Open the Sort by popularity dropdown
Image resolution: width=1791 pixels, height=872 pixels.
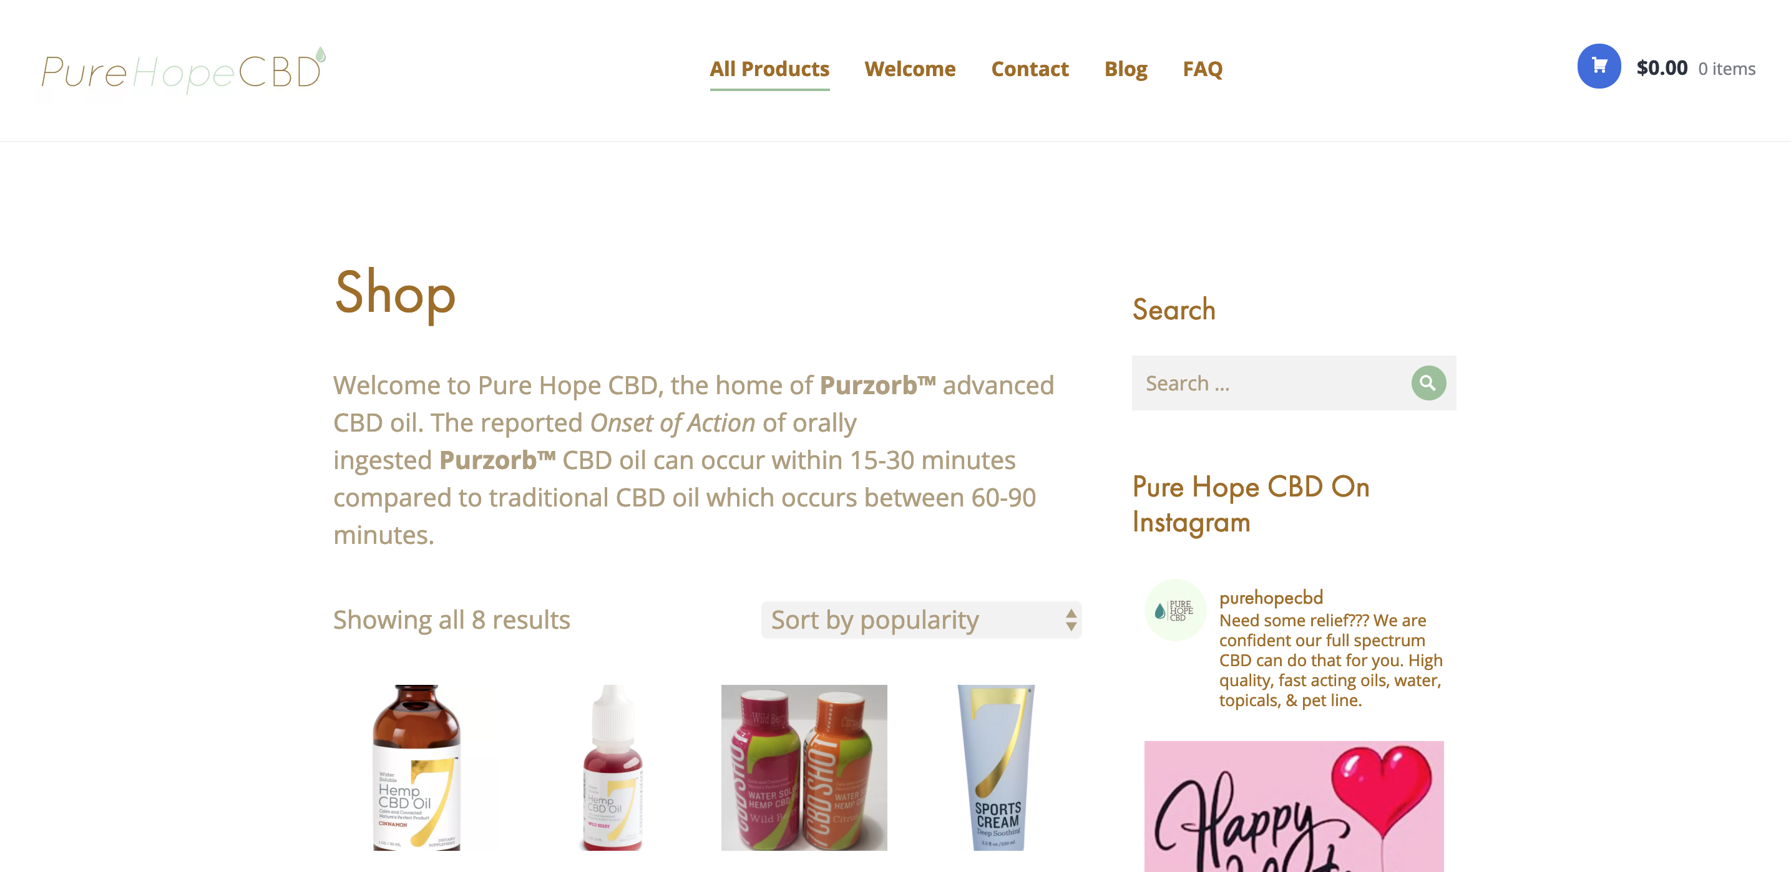click(920, 620)
